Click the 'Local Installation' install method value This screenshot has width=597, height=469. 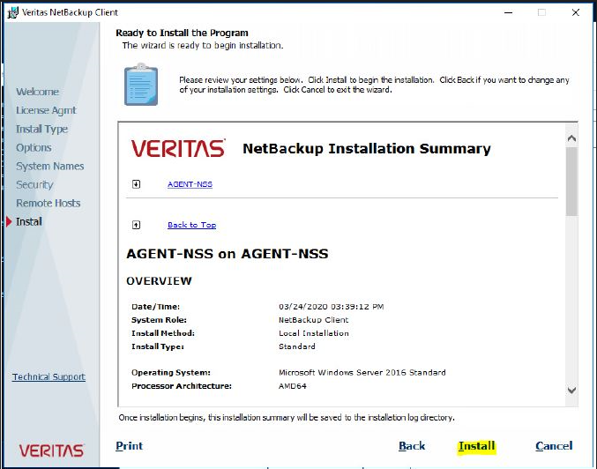(313, 333)
